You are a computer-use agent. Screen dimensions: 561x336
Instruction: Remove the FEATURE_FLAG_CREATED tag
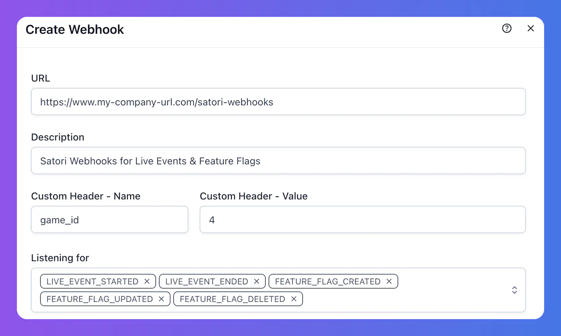tap(389, 281)
